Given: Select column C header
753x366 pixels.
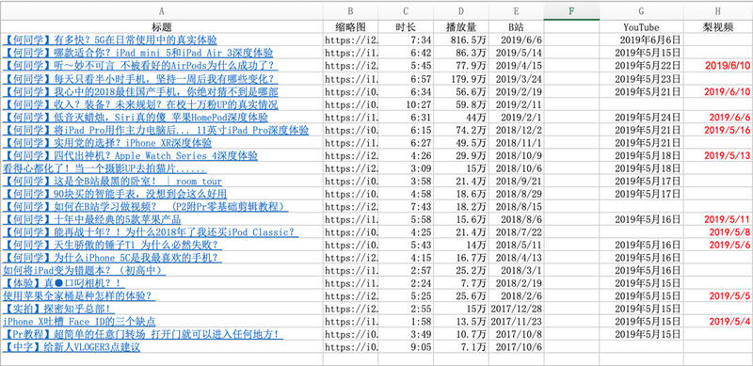Looking at the screenshot, I should [x=406, y=11].
